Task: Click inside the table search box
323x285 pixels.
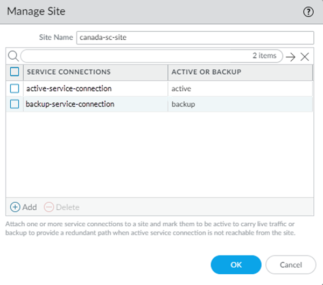Action: pos(135,56)
